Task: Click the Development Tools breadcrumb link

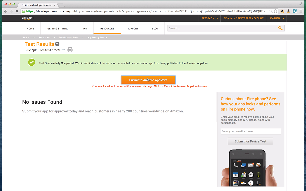Action: (68, 37)
